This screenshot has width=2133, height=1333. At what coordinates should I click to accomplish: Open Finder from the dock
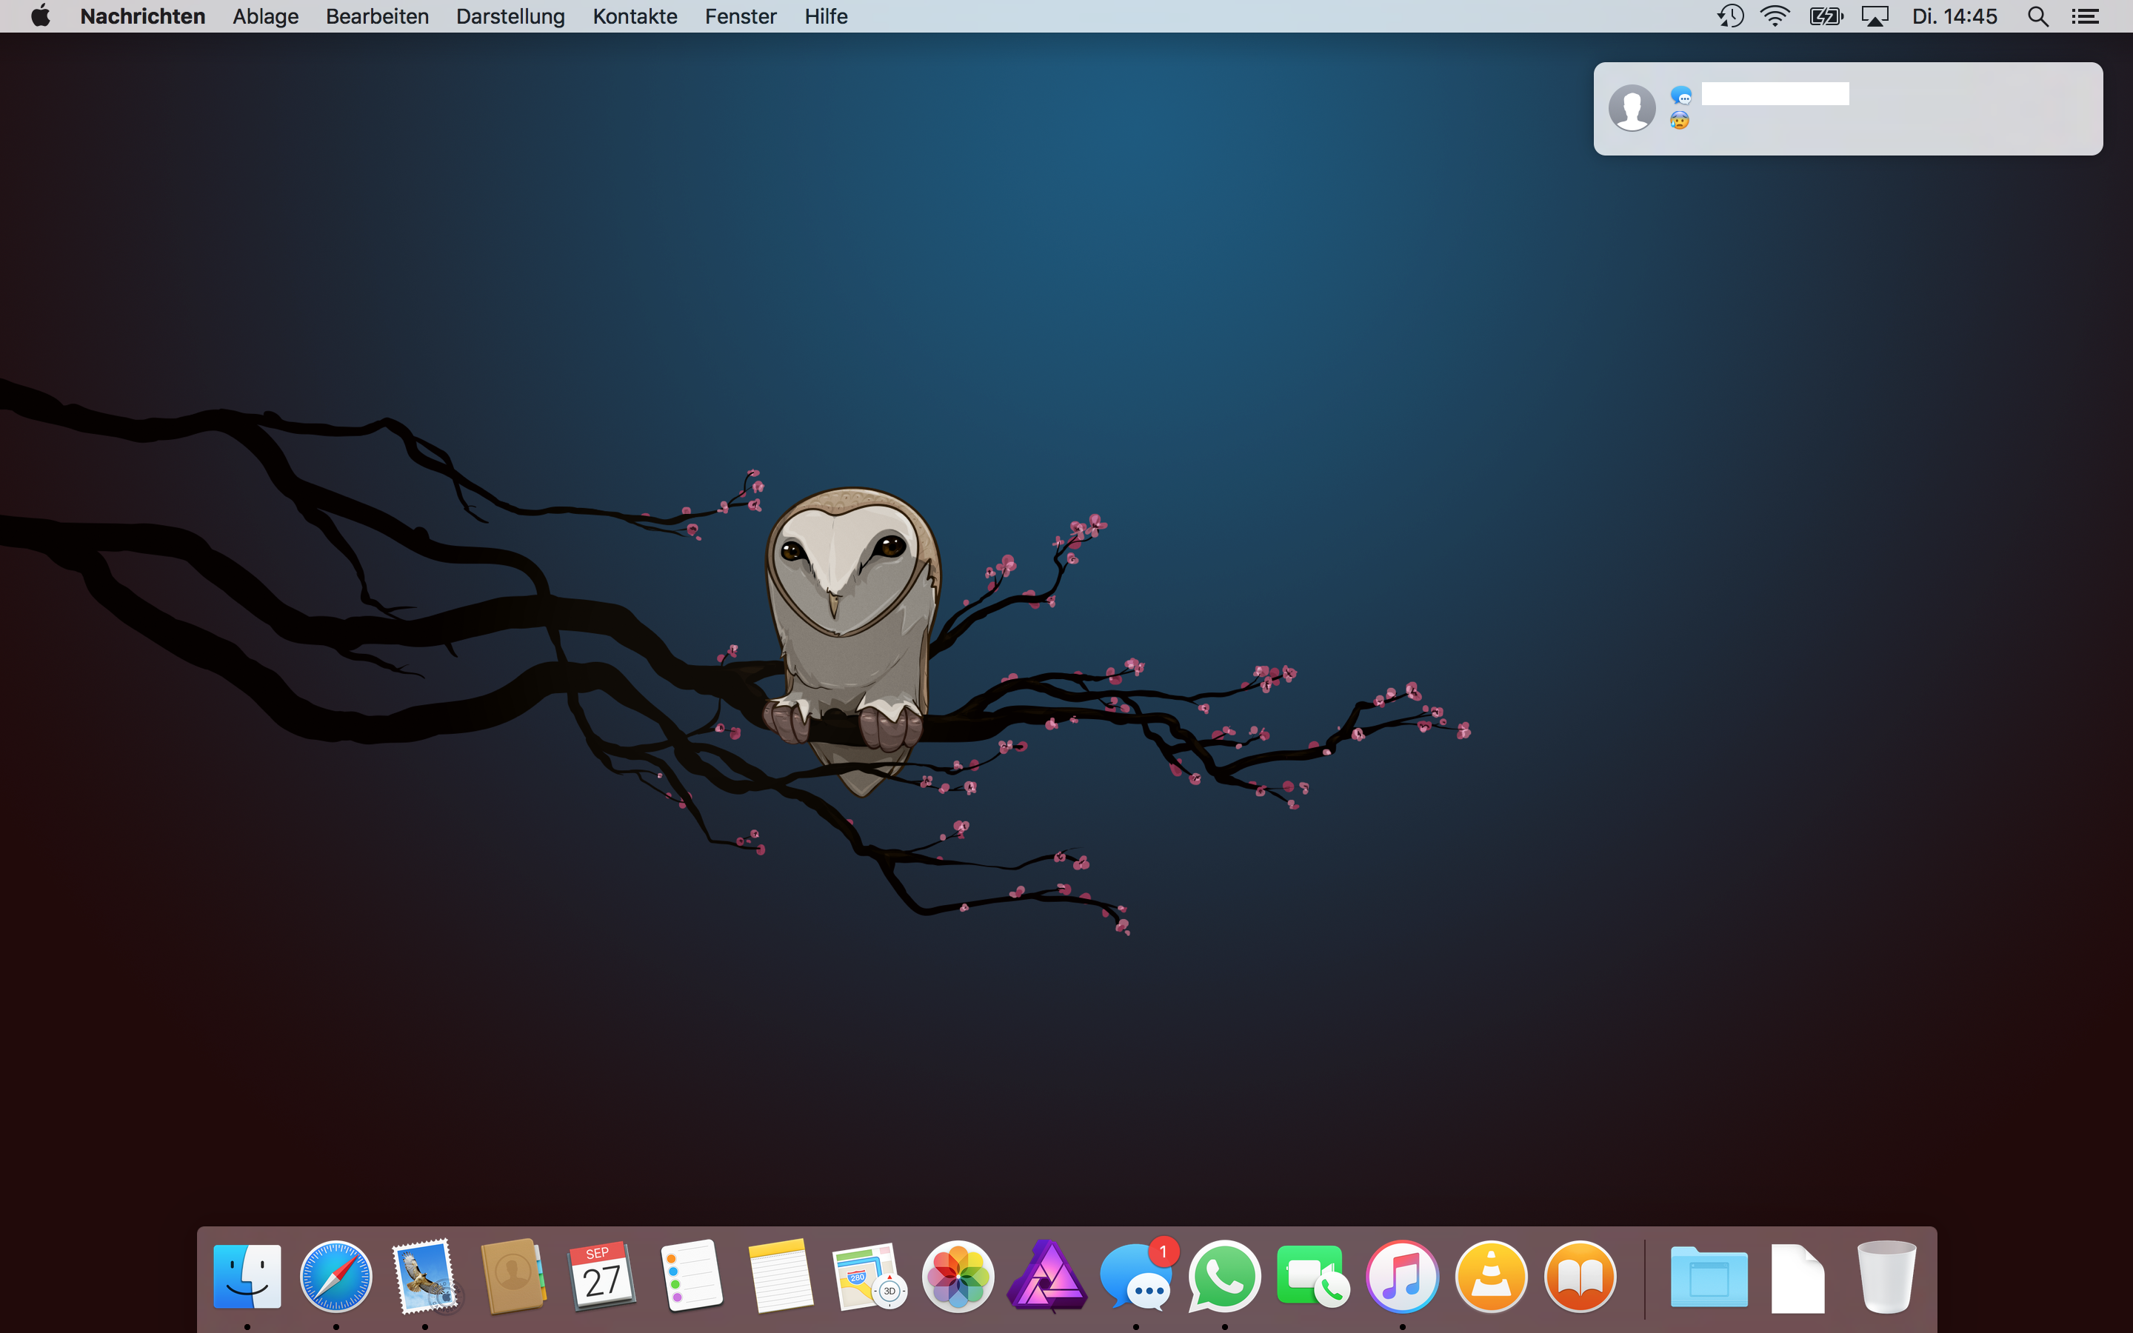pos(247,1277)
